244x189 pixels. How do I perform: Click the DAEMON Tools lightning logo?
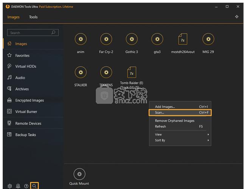pos(8,6)
